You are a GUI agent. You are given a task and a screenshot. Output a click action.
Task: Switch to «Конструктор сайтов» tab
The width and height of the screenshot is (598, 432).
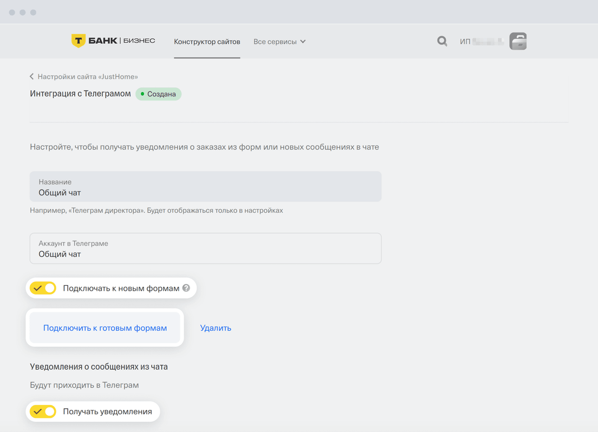click(207, 42)
